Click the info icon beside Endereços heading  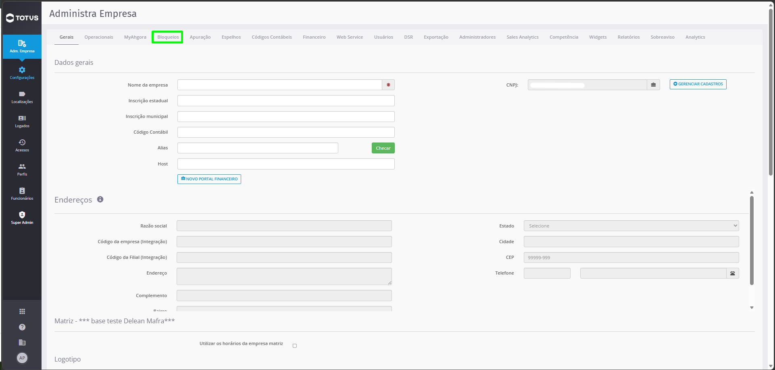click(100, 199)
